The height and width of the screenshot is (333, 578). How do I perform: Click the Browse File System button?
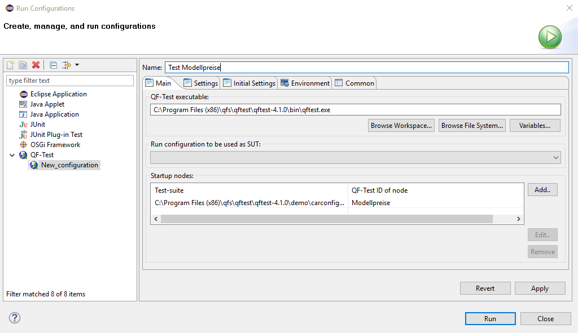point(472,126)
